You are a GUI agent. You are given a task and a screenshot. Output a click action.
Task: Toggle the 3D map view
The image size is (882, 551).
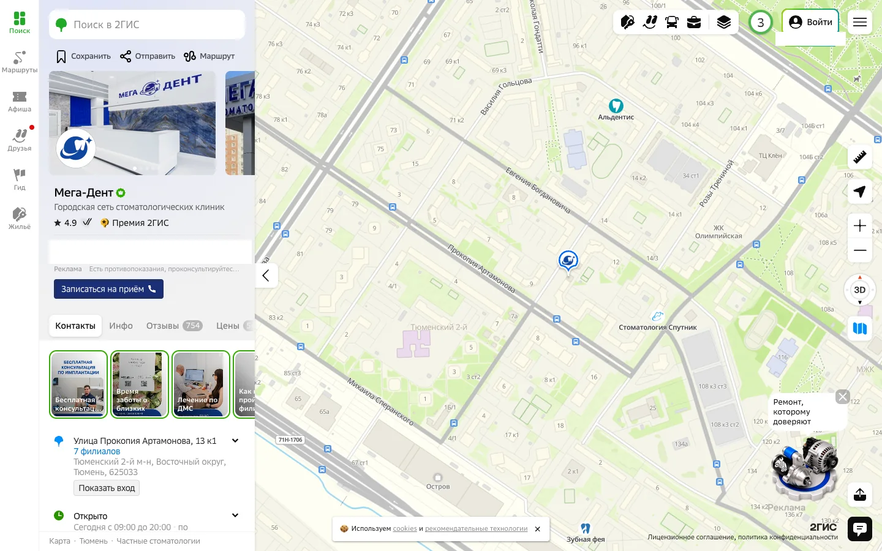coord(860,290)
